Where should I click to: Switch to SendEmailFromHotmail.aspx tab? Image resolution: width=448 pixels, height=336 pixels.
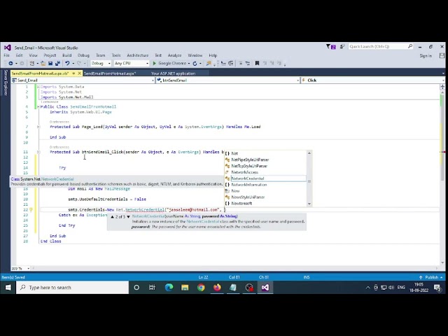tap(110, 73)
